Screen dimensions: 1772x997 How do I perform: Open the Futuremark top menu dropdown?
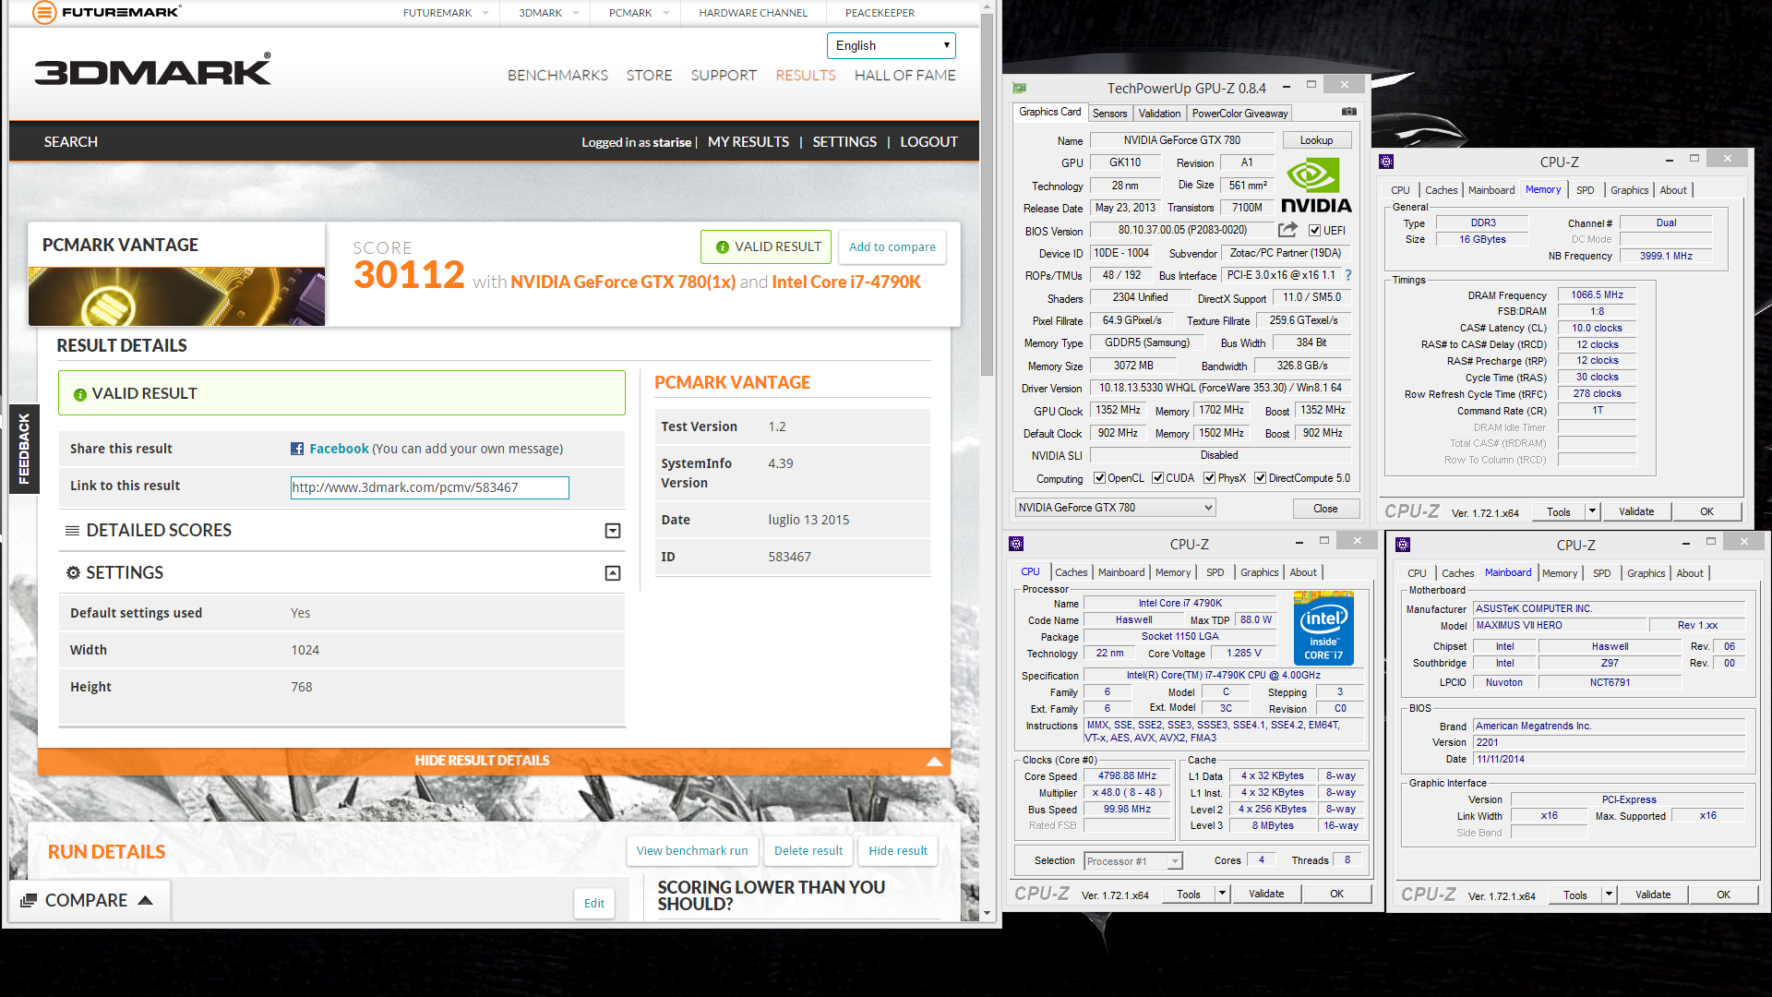(x=485, y=13)
